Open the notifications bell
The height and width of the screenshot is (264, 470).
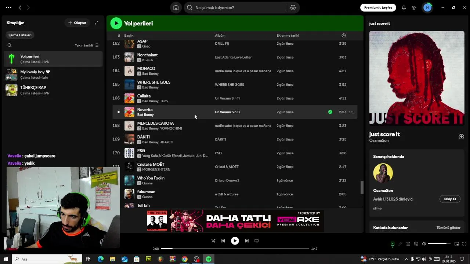tap(404, 8)
